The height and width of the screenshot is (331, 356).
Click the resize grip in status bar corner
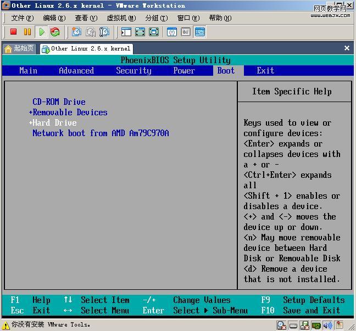click(352, 327)
